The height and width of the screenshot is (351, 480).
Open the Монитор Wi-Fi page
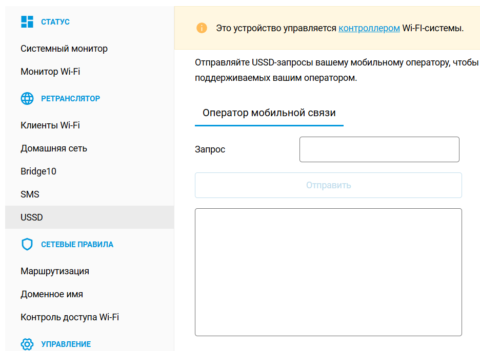(x=50, y=72)
